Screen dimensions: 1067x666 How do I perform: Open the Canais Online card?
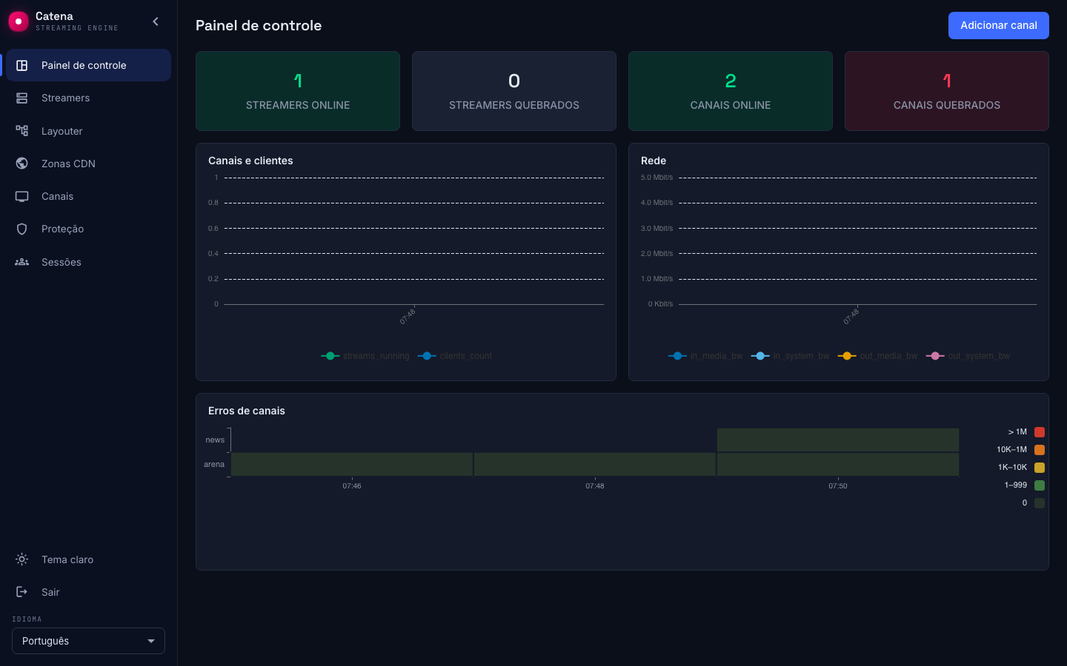pyautogui.click(x=731, y=91)
